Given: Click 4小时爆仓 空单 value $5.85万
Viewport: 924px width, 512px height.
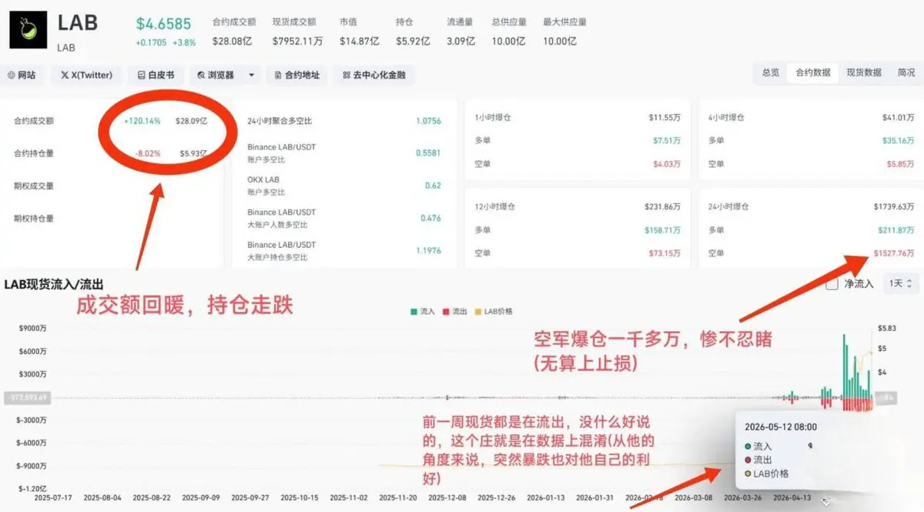Looking at the screenshot, I should [900, 163].
